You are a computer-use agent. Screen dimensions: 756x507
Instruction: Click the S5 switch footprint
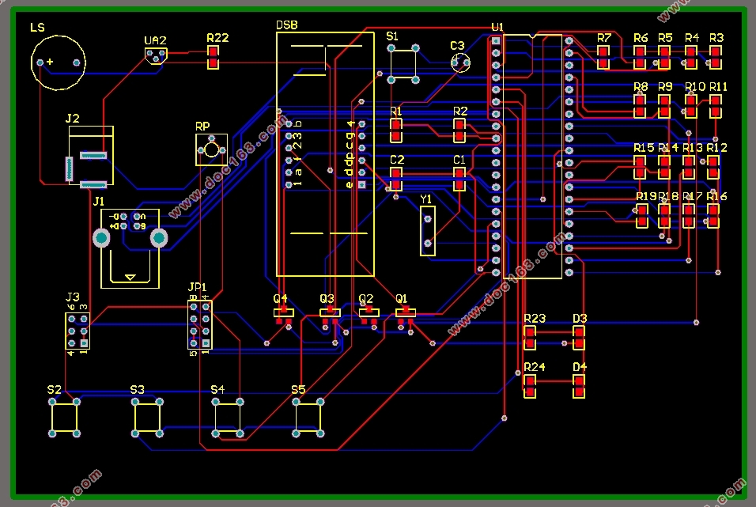click(x=308, y=418)
